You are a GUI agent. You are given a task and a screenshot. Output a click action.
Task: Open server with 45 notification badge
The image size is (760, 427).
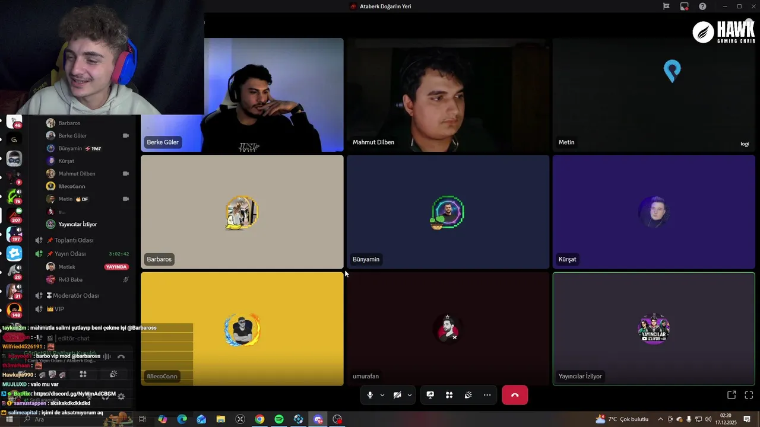[14, 122]
